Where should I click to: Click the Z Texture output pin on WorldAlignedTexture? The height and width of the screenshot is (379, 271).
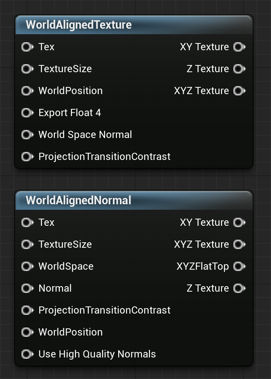(x=239, y=69)
